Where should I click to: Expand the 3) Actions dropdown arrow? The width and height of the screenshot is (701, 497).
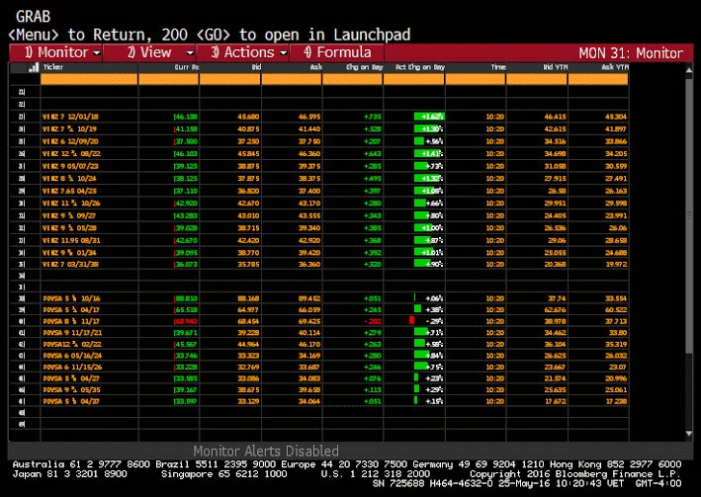click(x=284, y=53)
